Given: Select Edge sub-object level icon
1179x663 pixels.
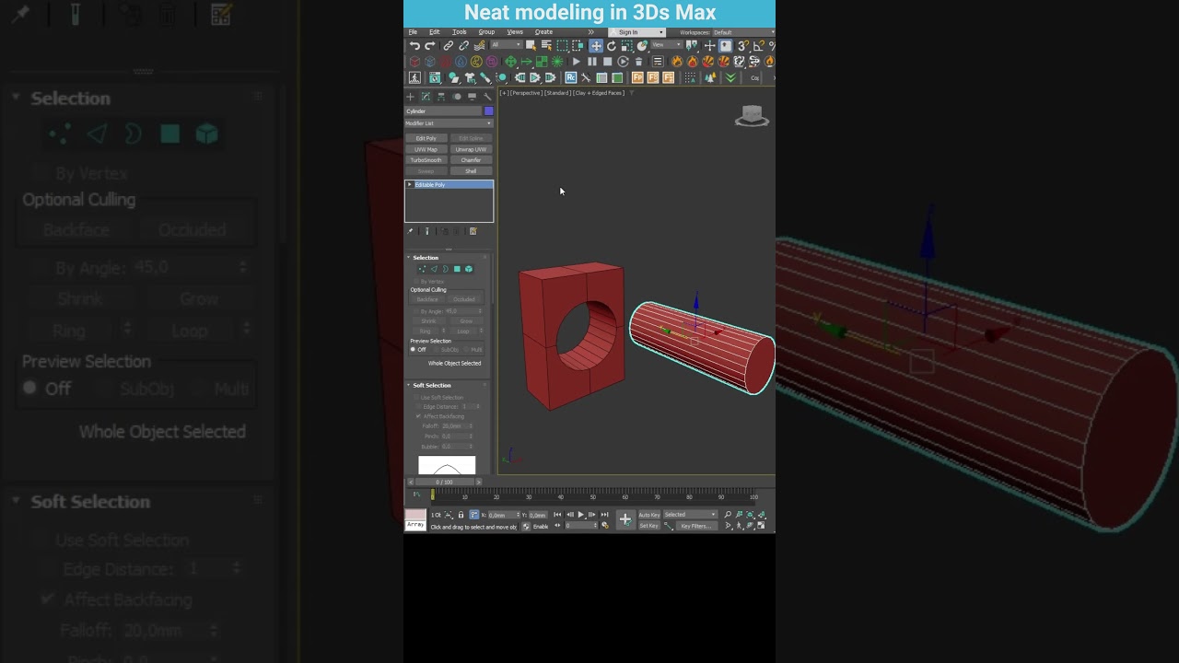Looking at the screenshot, I should coord(434,269).
